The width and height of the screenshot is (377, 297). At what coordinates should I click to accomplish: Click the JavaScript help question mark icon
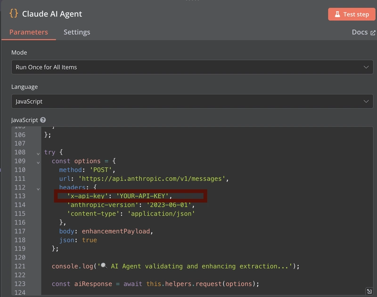[x=43, y=120]
